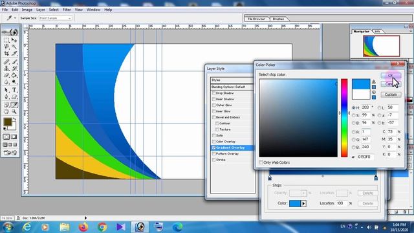
Task: Select the Paint Bucket tool
Action: pyautogui.click(x=14, y=75)
